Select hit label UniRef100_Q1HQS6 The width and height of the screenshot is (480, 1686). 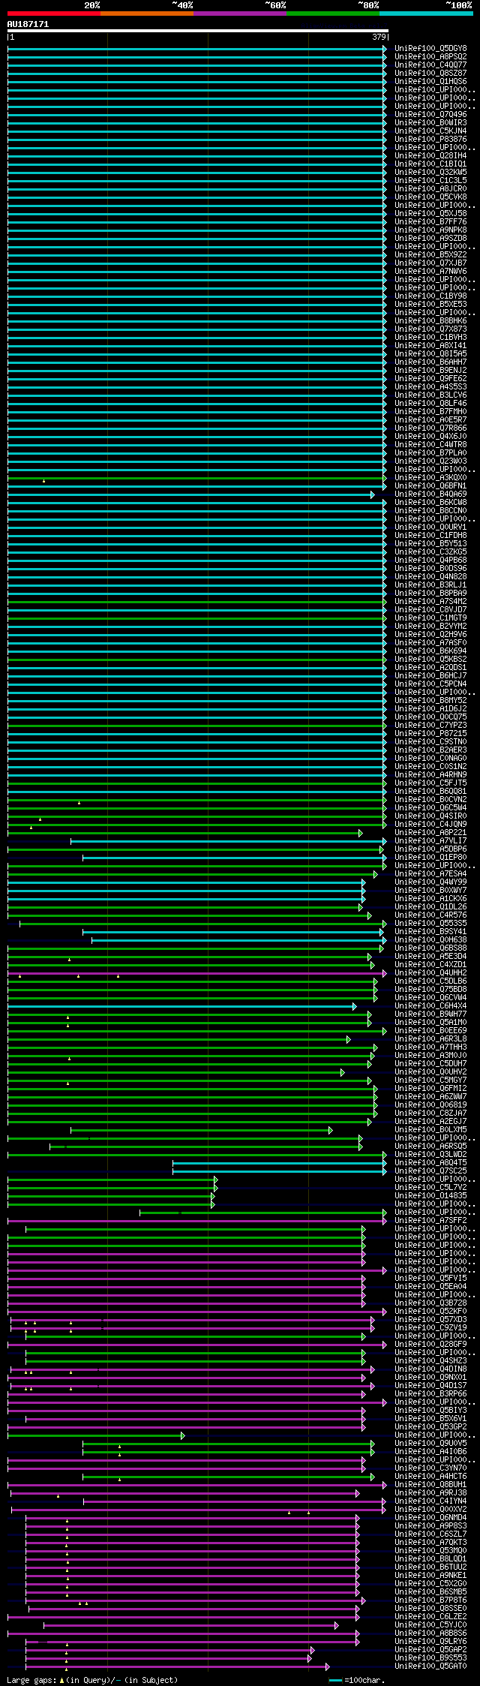coord(430,82)
